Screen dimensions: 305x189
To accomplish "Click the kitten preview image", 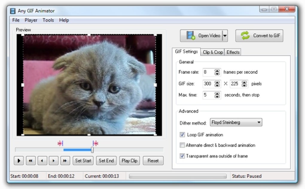I will click(89, 85).
